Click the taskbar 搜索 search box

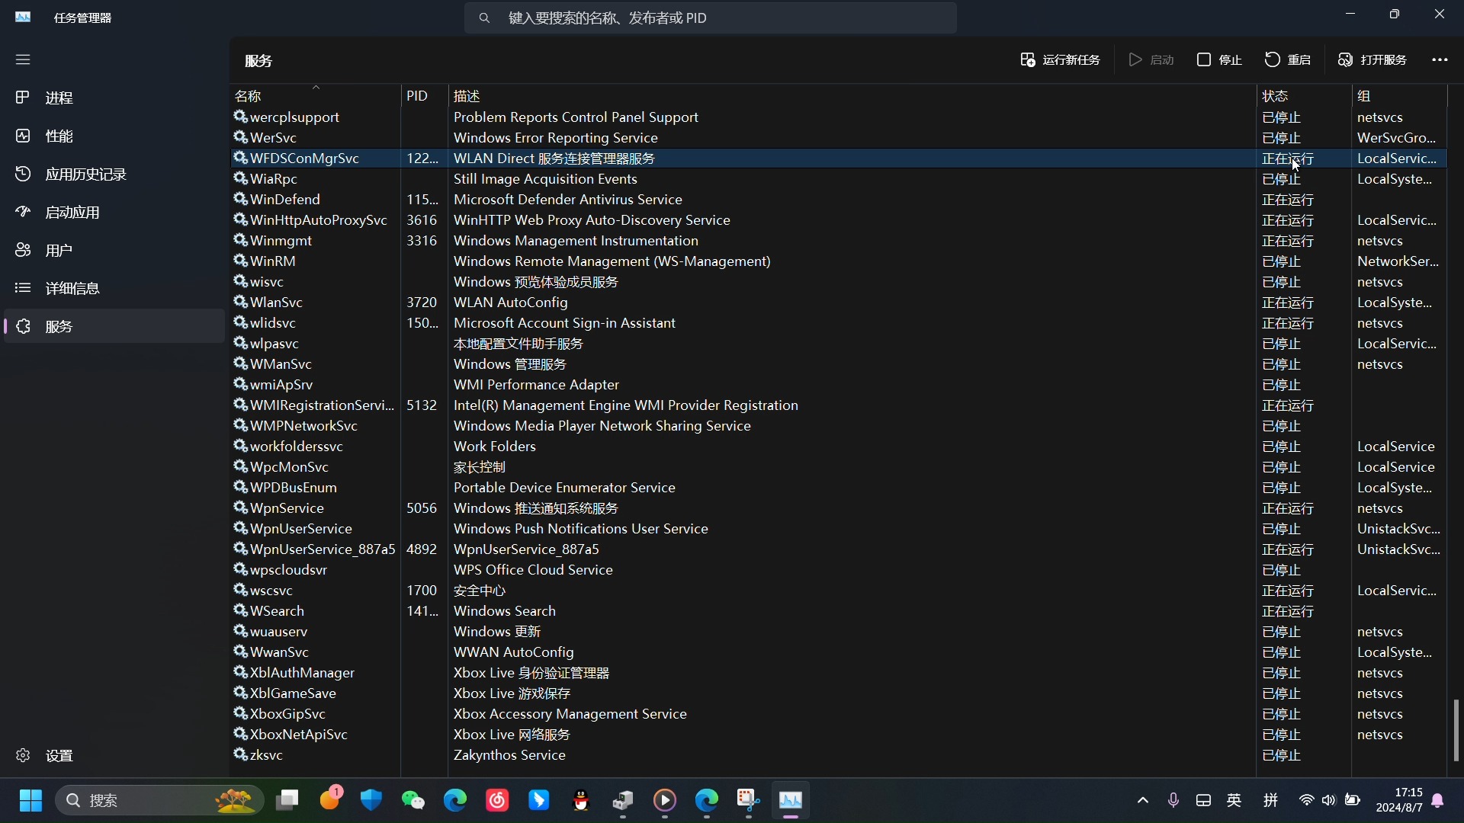pyautogui.click(x=159, y=800)
